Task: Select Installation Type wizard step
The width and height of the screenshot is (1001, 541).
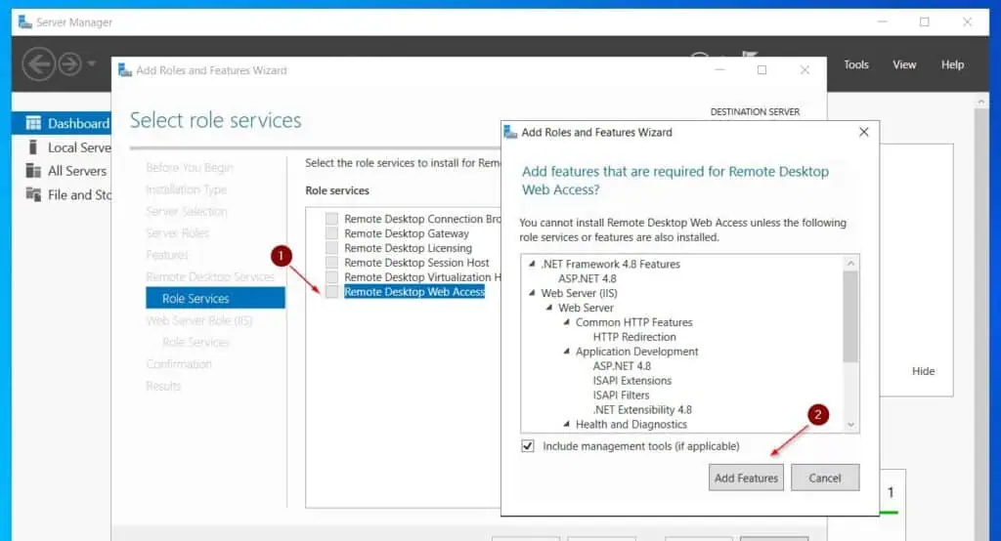Action: pos(186,189)
